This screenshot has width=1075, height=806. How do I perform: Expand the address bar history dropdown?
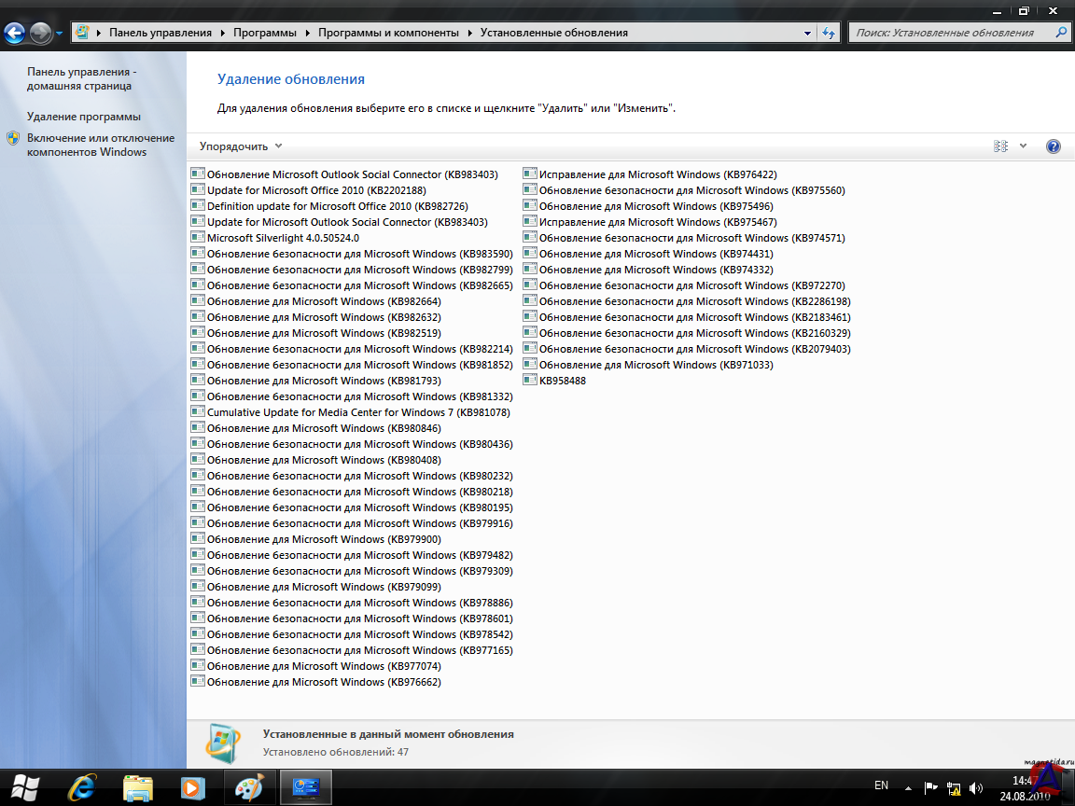[x=808, y=33]
